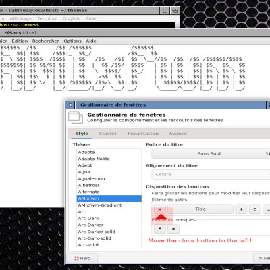Click the overlapping-windows icon on the terminal titlebar
270x270 pixels.
[x=175, y=11]
